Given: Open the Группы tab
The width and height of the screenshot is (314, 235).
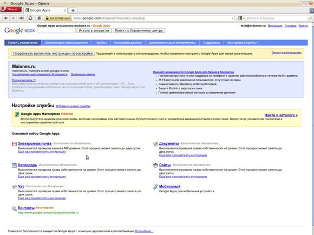Looking at the screenshot, I should tap(101, 43).
